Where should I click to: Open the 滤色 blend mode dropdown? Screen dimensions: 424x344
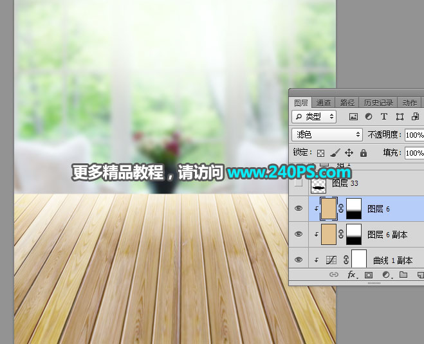[x=327, y=135]
